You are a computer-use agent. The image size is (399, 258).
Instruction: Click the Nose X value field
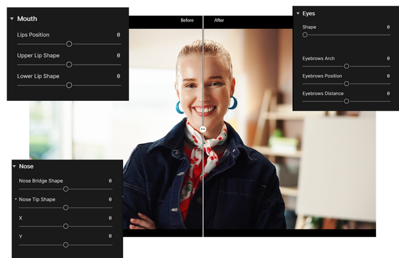click(x=110, y=218)
